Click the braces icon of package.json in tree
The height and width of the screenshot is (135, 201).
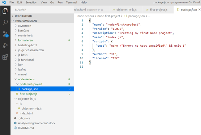[x=19, y=89]
